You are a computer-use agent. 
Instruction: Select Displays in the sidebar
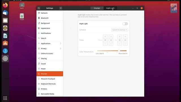click(50, 74)
